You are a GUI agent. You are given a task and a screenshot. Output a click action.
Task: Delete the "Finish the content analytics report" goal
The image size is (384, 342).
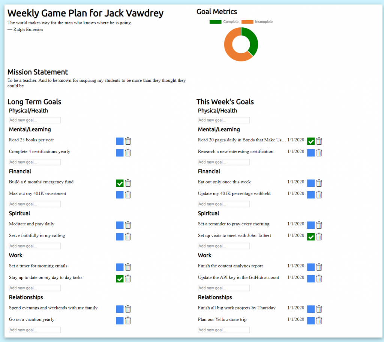(x=319, y=267)
